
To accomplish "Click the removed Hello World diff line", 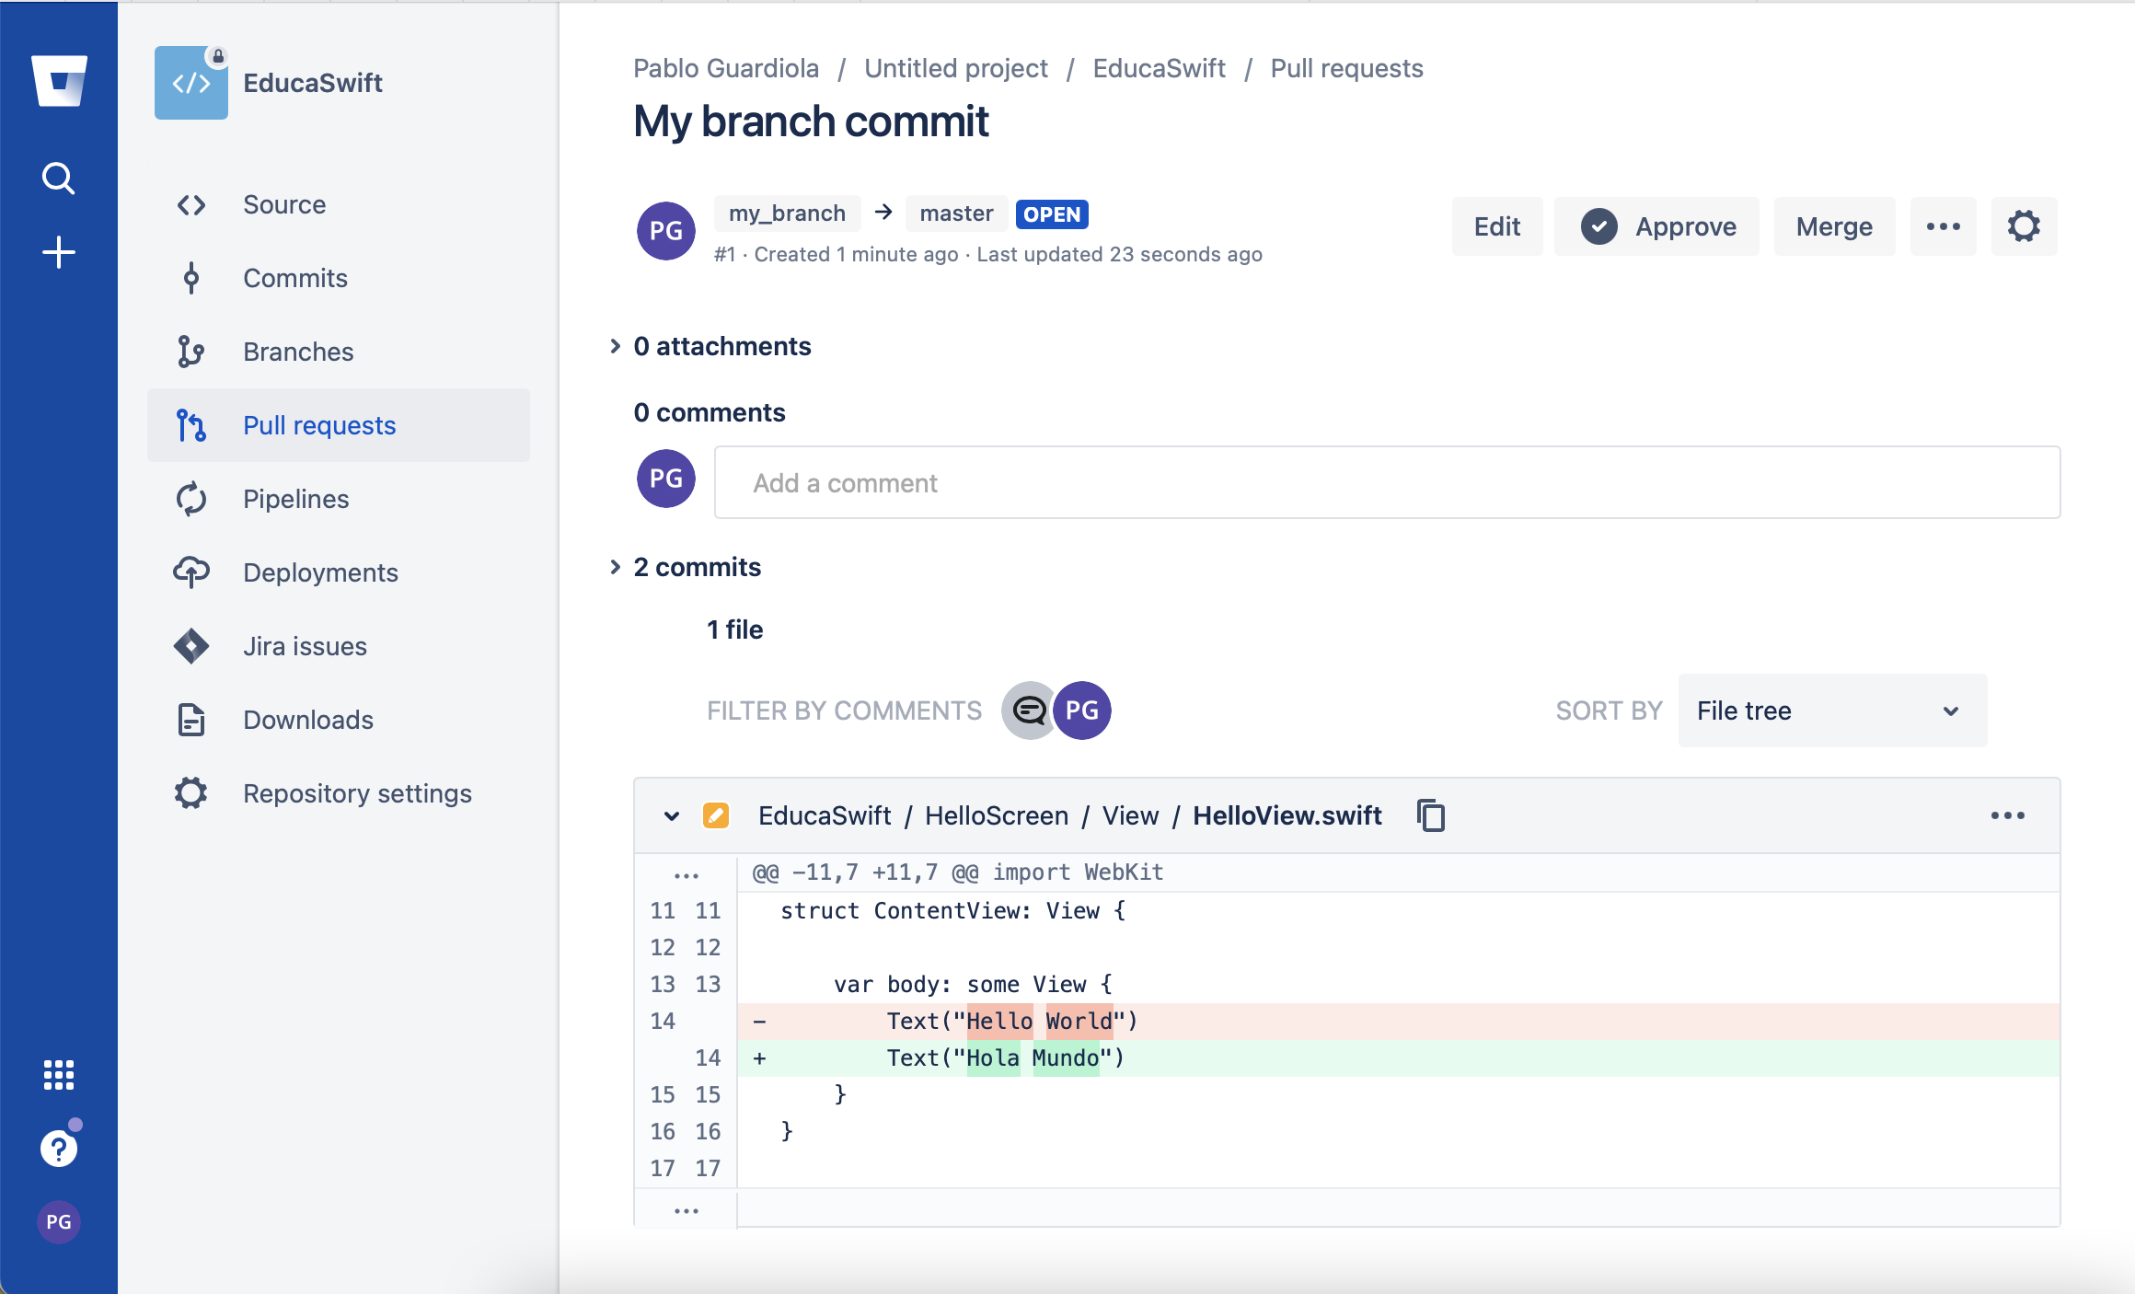I will (x=1398, y=1021).
